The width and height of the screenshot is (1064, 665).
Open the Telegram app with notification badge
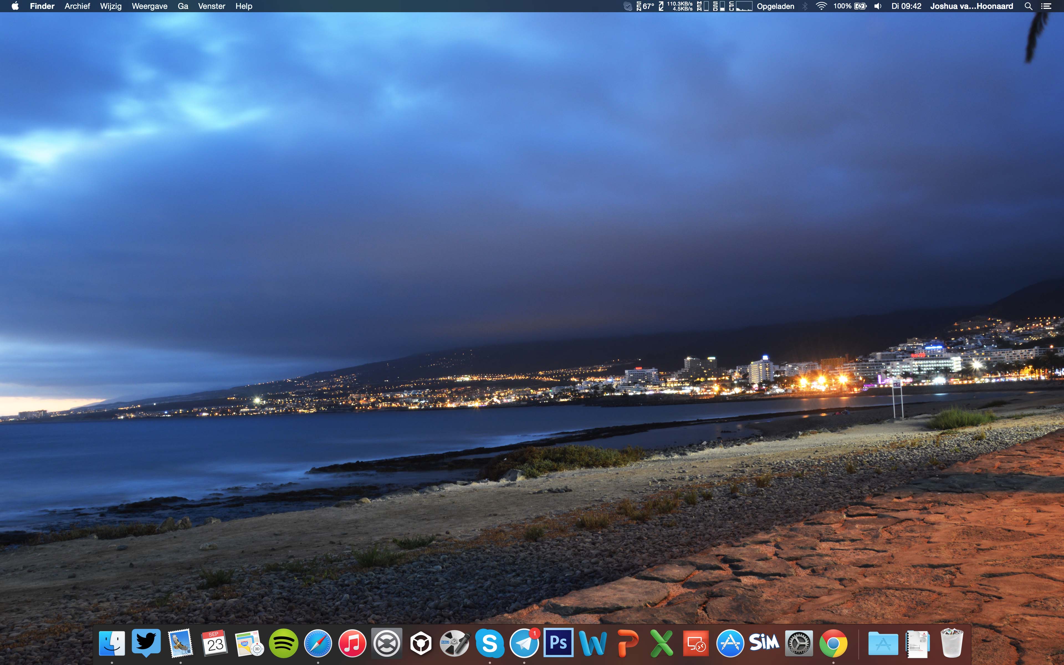pos(524,643)
